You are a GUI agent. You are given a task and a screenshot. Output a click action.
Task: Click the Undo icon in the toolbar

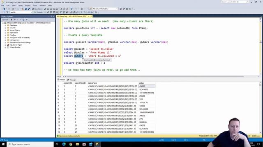pos(72,9)
